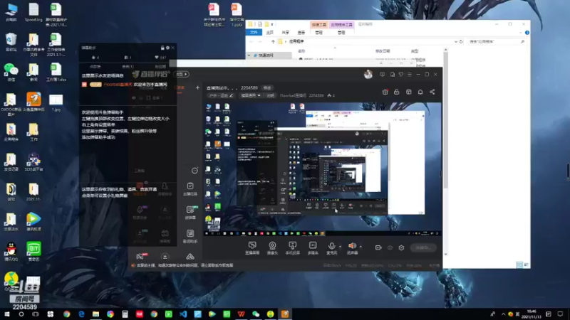570x320 pixels.
Task: Open hamburger menu in streaming title bar
Action: pyautogui.click(x=410, y=75)
